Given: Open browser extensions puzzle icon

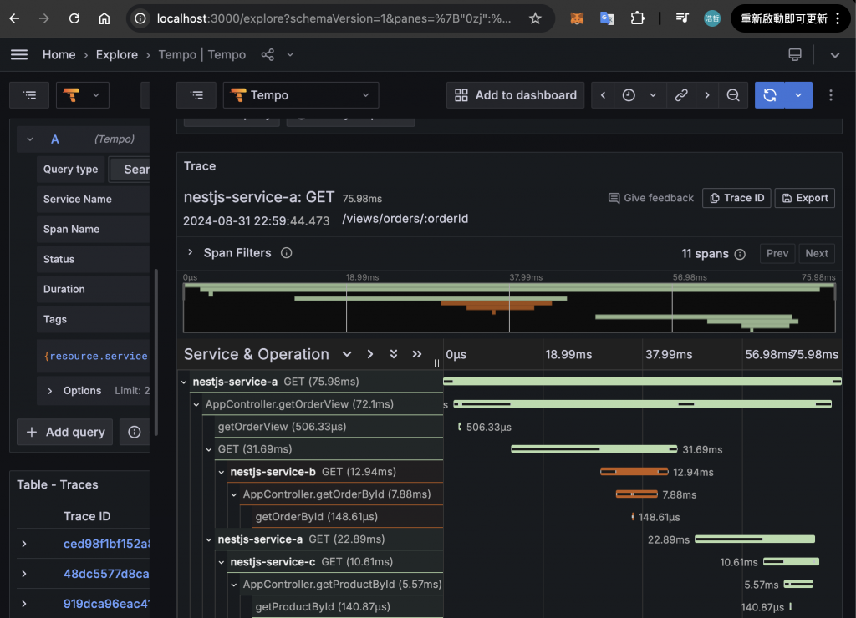Looking at the screenshot, I should (x=636, y=18).
